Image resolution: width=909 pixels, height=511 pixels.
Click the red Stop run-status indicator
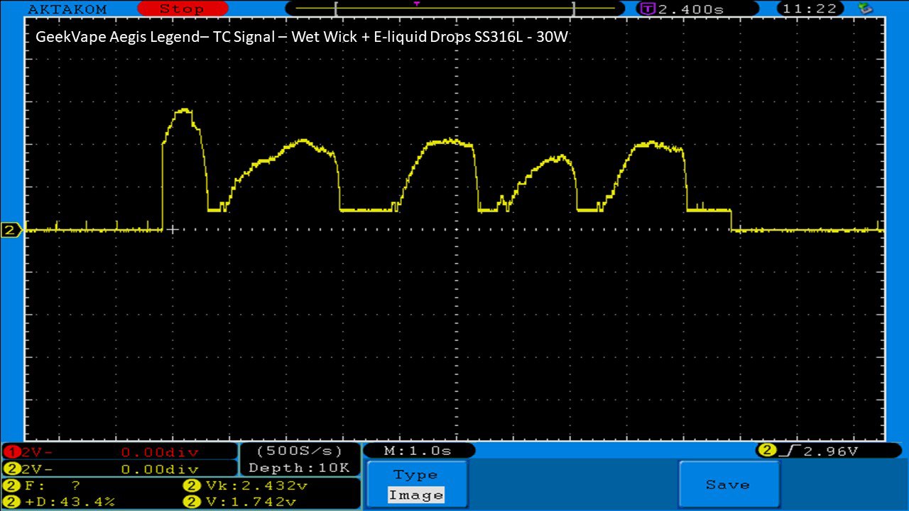coord(181,9)
